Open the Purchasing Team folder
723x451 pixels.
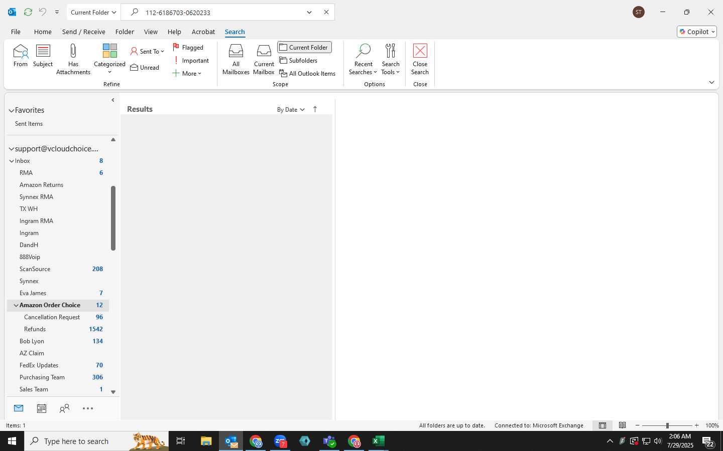coord(58,377)
